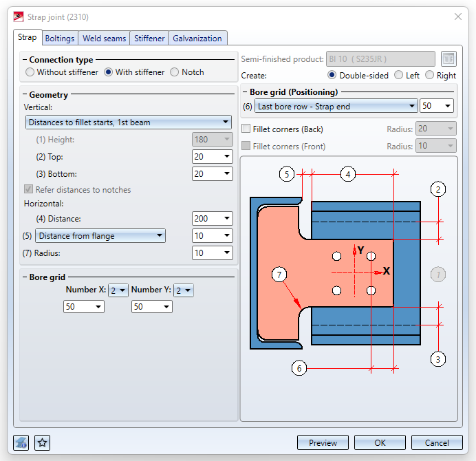This screenshot has width=476, height=461.
Task: Open the Distances to fillet starts dropdown
Action: 129,122
